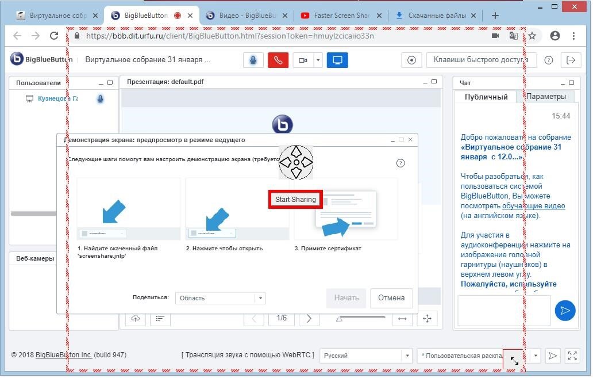593x378 pixels.
Task: Reload the page in browser
Action: coord(54,36)
